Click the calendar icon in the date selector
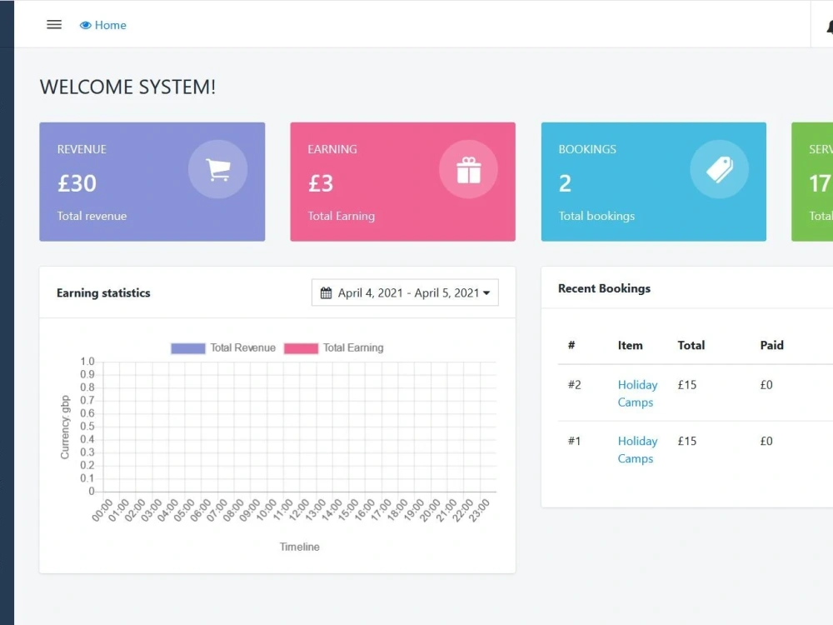Screen dimensions: 833x625 pyautogui.click(x=327, y=292)
